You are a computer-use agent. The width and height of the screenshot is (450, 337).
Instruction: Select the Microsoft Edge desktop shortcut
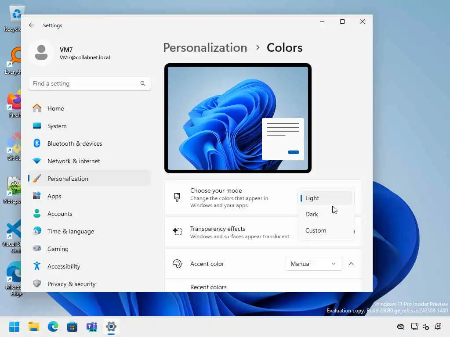coord(13,279)
